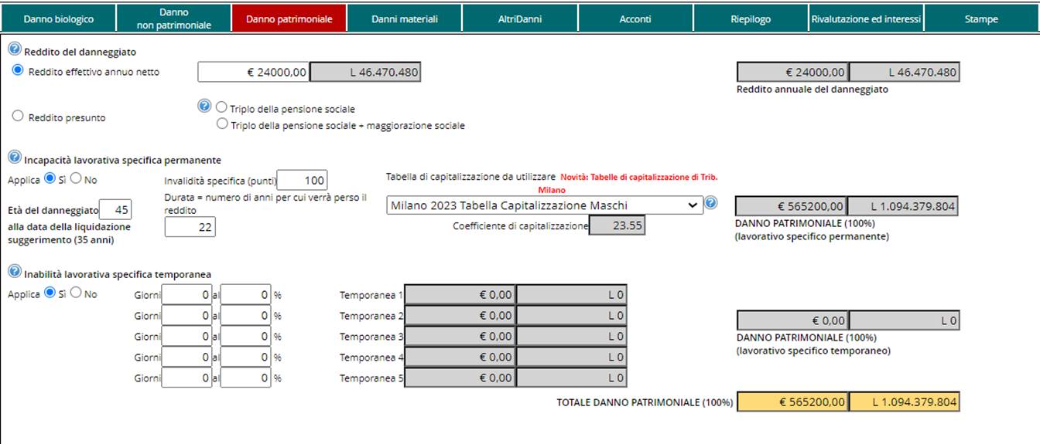Click Giorni field of Temporanea 3 row
Image resolution: width=1040 pixels, height=444 pixels.
click(x=186, y=336)
